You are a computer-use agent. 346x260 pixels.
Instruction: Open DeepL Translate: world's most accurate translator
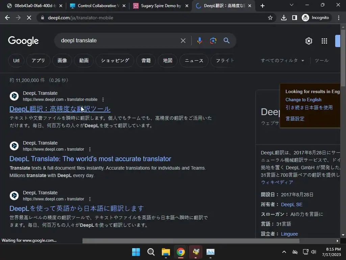pyautogui.click(x=90, y=159)
